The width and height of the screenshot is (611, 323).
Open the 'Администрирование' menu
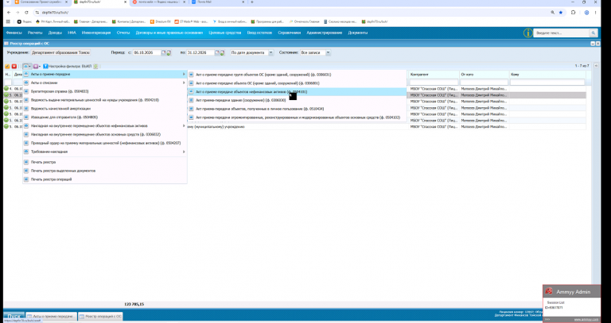[325, 33]
